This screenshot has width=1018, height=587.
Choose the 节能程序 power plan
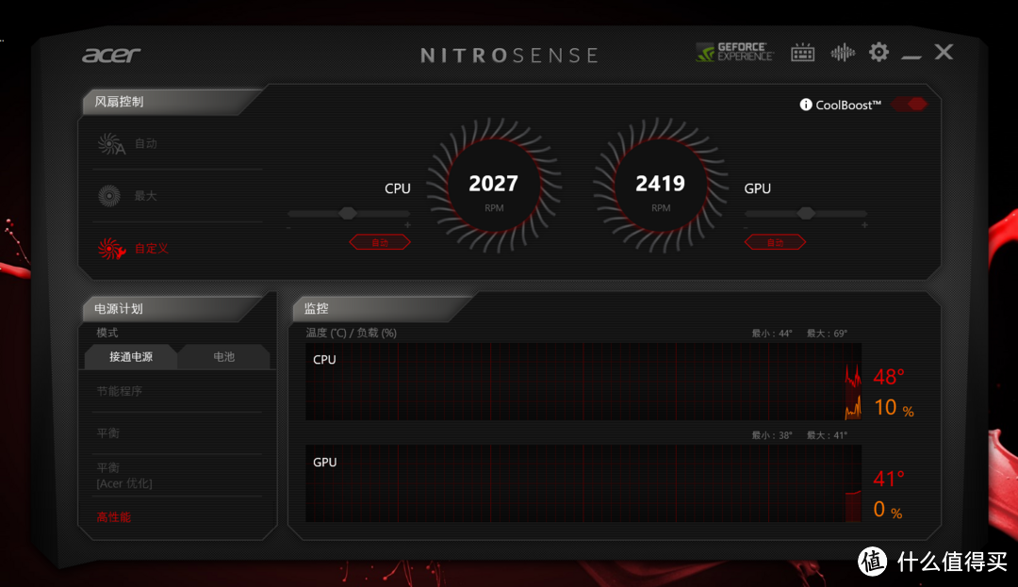tap(120, 391)
